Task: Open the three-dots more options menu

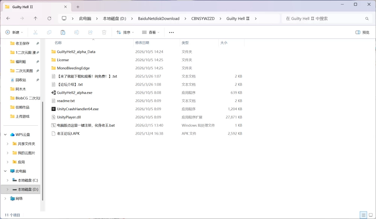Action: pyautogui.click(x=171, y=33)
